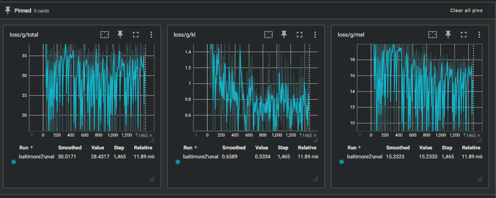Screen dimensions: 496x198
Task: Click baltimore2\eval run color dot in loss/g/kl
Action: point(178,162)
